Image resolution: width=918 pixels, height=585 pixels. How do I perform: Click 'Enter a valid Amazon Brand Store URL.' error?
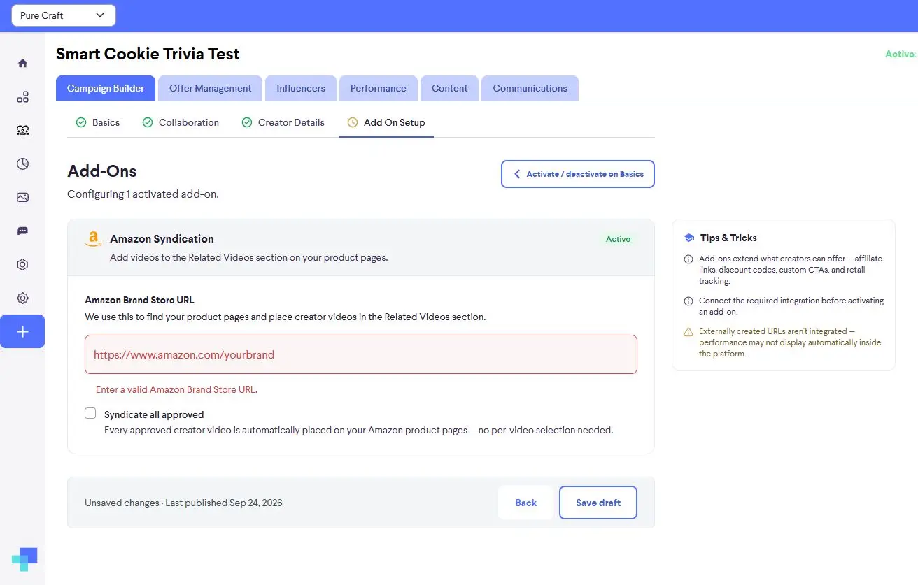[x=176, y=389]
